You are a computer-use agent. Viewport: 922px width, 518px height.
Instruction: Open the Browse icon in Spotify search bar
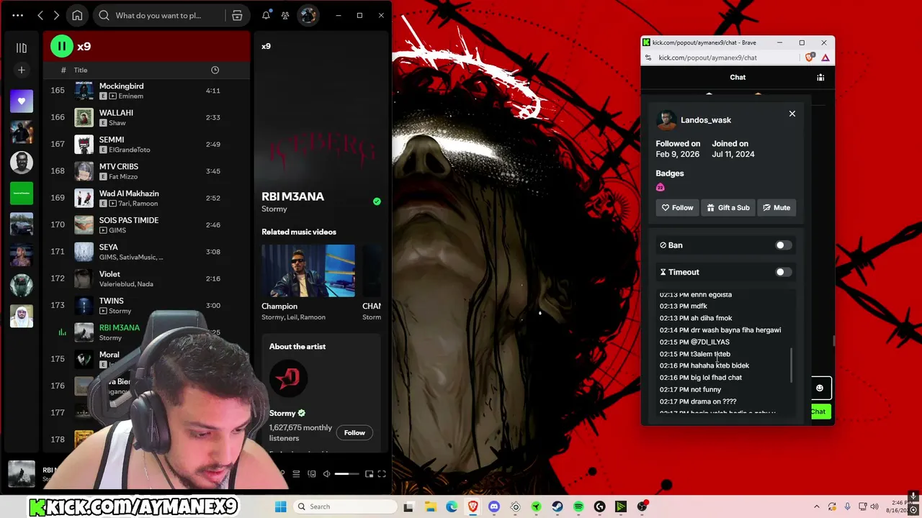tap(237, 15)
